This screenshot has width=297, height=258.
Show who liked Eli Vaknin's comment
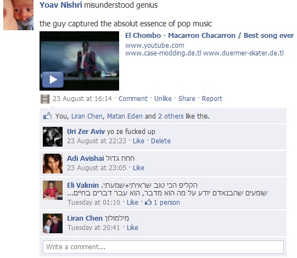point(167,203)
